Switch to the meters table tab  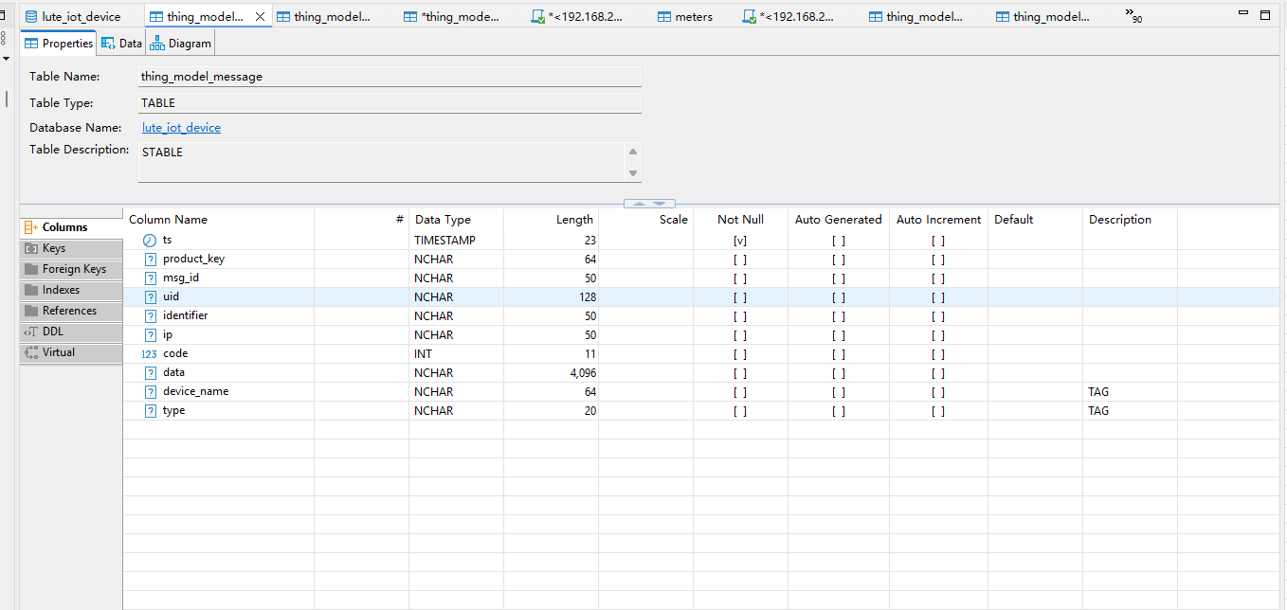pyautogui.click(x=693, y=17)
